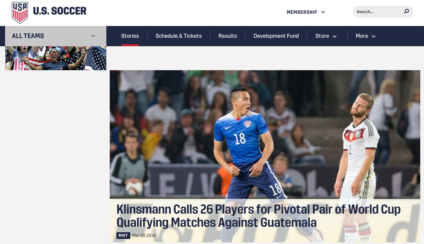The width and height of the screenshot is (424, 244).
Task: Click the Store menu label
Action: click(x=322, y=36)
